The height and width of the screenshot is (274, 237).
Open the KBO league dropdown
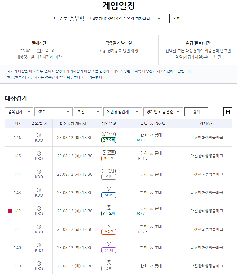tap(53, 112)
